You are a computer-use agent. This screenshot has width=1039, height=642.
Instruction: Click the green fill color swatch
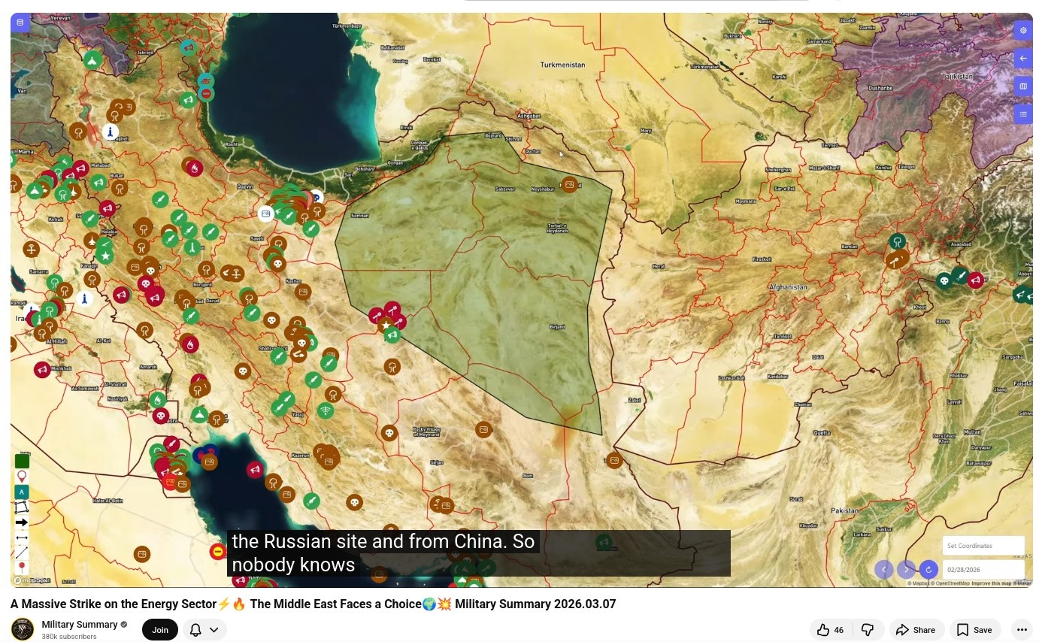(22, 461)
